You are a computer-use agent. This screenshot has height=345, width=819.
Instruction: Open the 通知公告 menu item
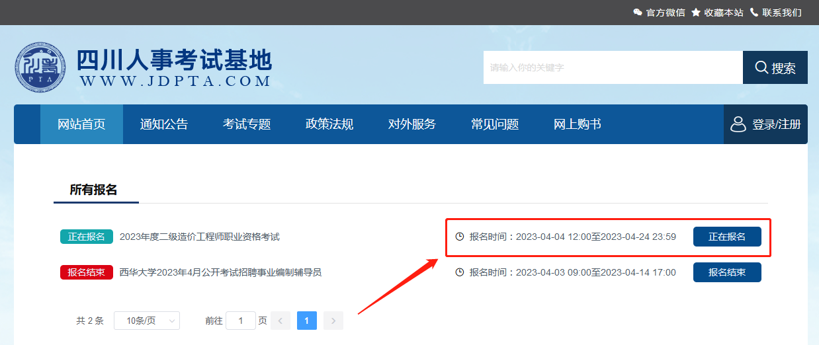click(164, 124)
